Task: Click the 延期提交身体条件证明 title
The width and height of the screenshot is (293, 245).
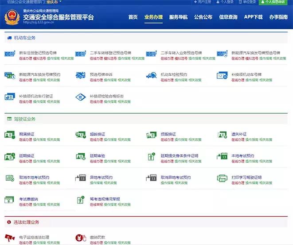Action: pyautogui.click(x=180, y=156)
